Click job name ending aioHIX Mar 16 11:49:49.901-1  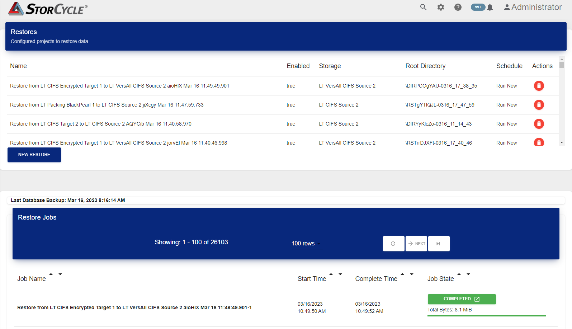[x=134, y=307]
